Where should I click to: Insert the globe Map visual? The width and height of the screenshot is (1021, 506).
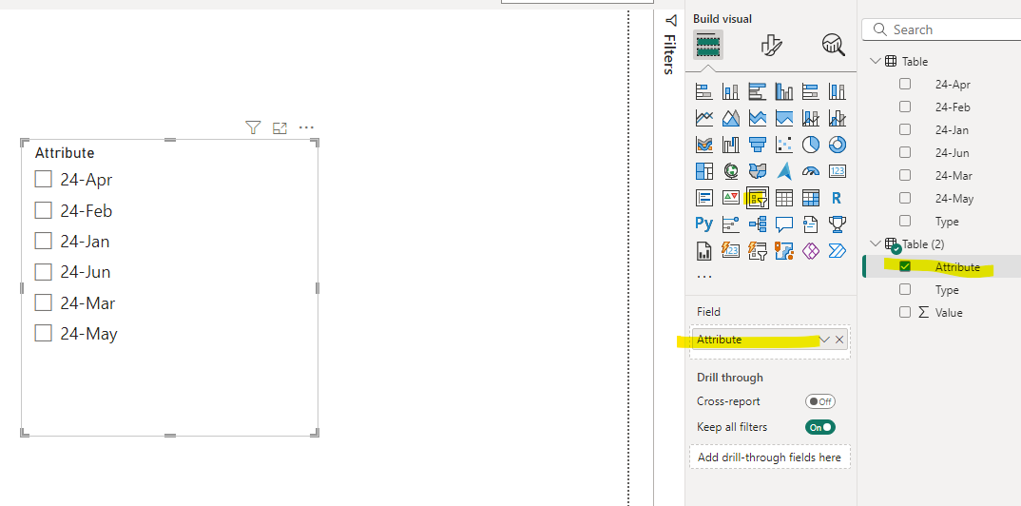(x=731, y=170)
